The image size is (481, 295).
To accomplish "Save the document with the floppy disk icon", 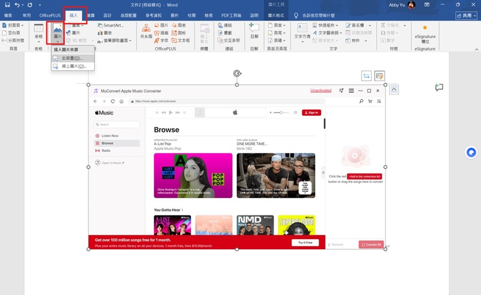I will pyautogui.click(x=7, y=5).
